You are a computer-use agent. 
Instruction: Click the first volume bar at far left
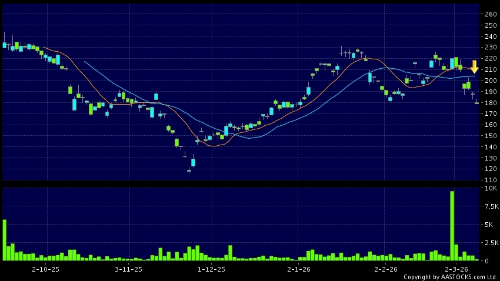(4, 240)
